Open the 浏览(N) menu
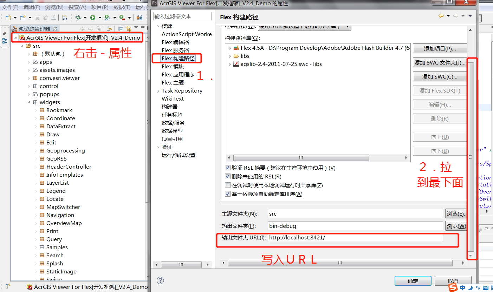Viewport: 493px width, 292px height. coord(54,7)
